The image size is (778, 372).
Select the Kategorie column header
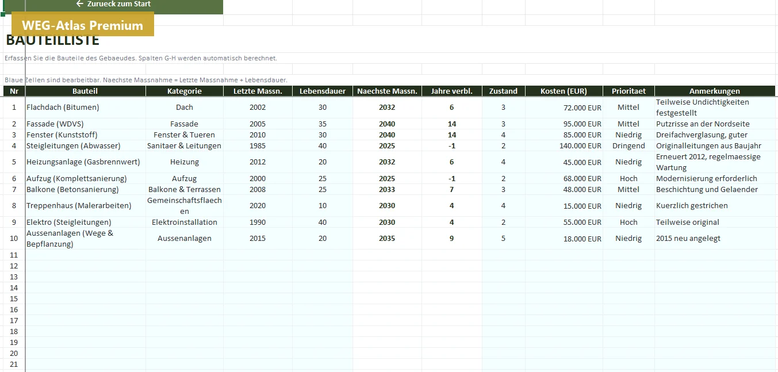(185, 91)
